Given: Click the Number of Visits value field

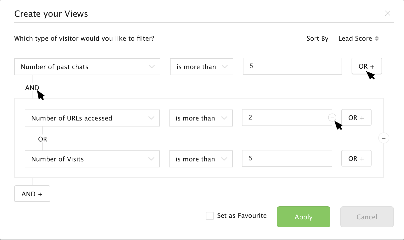Looking at the screenshot, I should point(287,158).
